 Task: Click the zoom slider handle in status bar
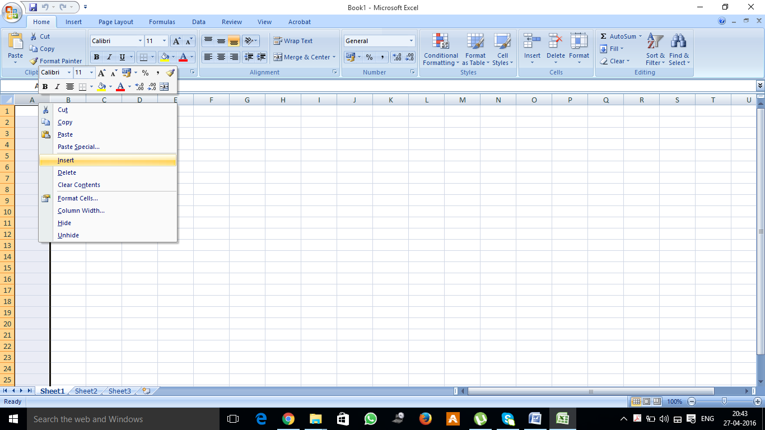[724, 401]
